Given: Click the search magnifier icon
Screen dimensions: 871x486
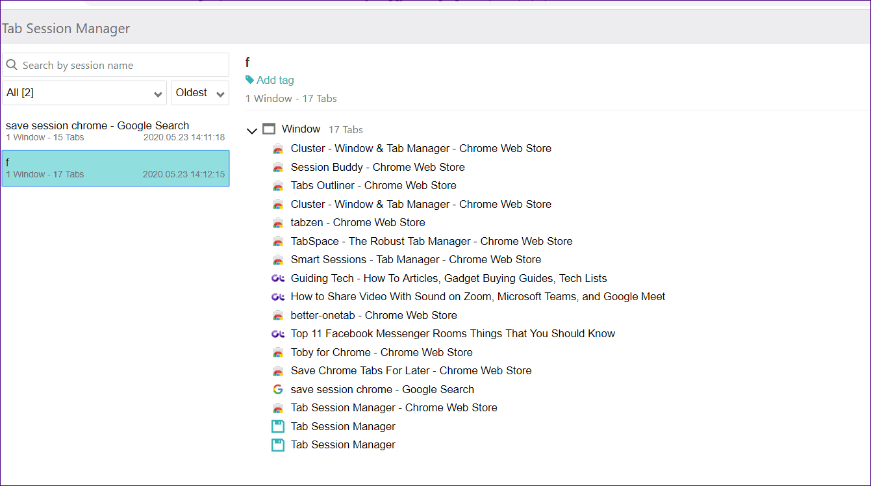Looking at the screenshot, I should tap(12, 65).
